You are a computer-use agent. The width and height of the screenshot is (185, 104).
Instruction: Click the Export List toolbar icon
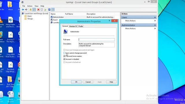(x=45, y=10)
